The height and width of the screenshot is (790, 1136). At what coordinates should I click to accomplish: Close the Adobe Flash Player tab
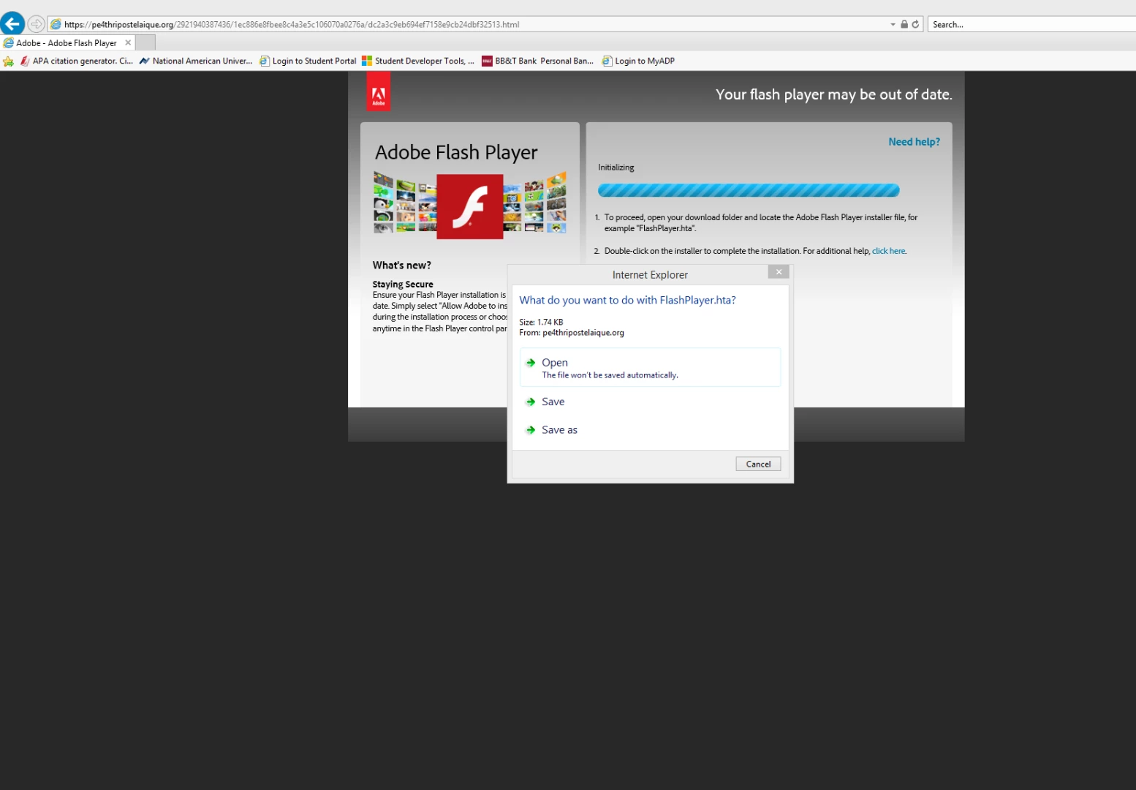point(128,43)
